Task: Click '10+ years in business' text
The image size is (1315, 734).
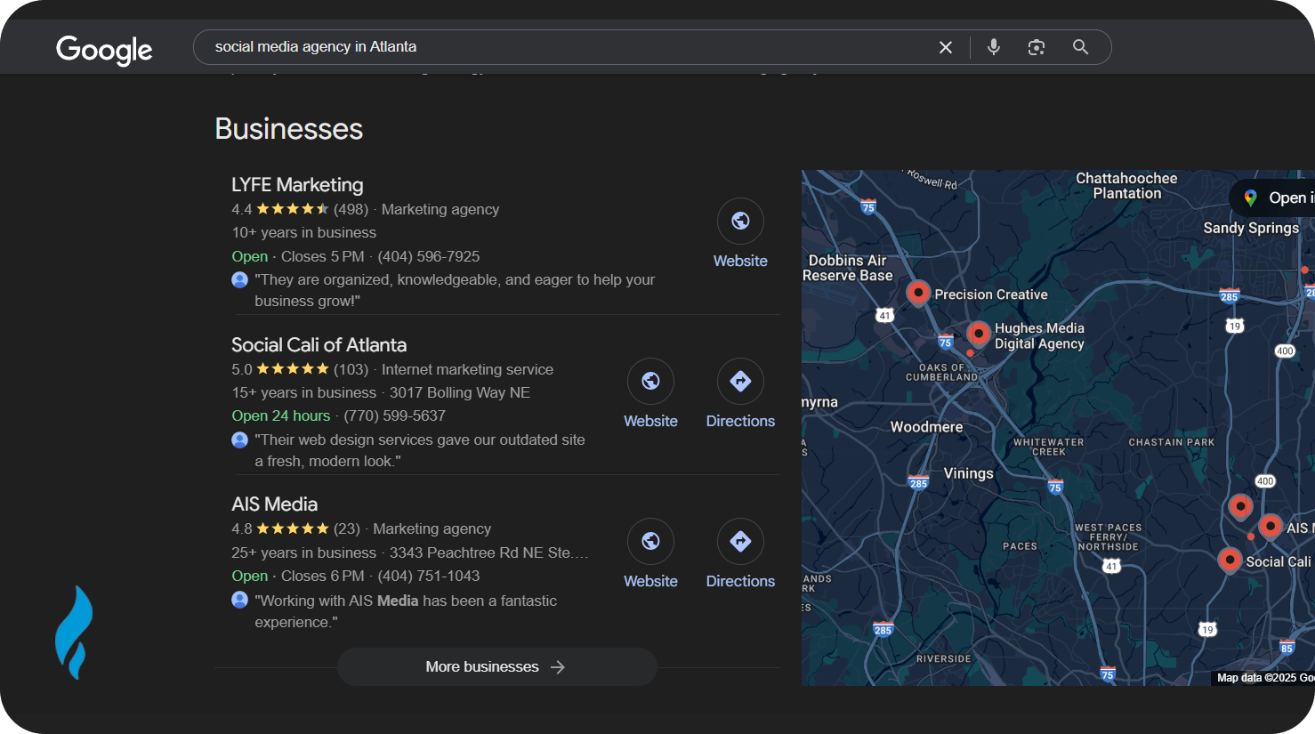Action: pyautogui.click(x=304, y=232)
